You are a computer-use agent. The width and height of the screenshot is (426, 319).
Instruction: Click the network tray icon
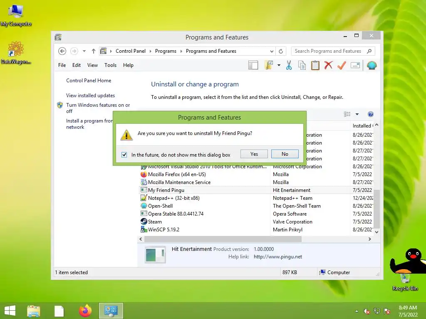(x=376, y=311)
